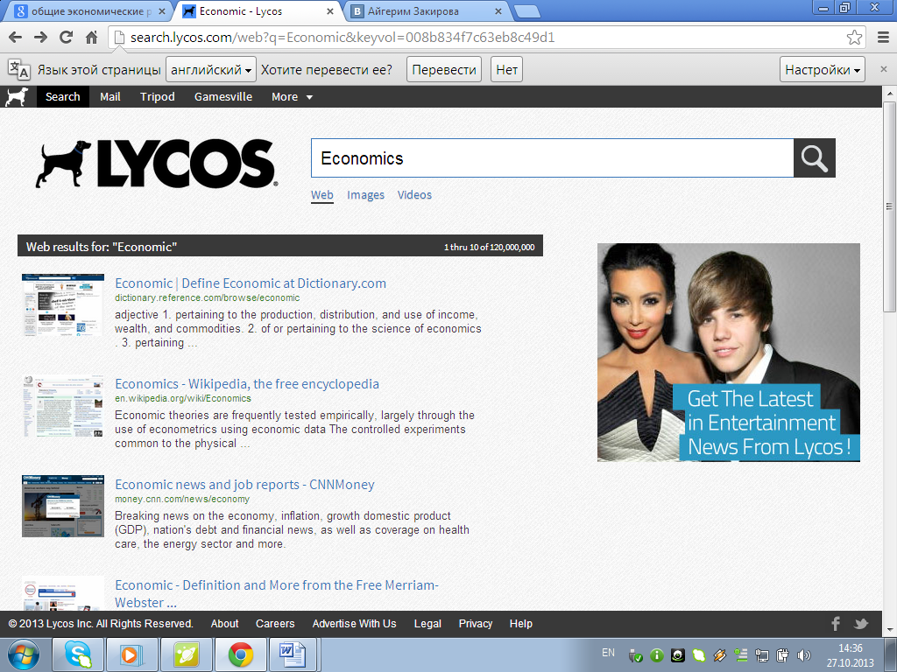Screen dimensions: 897x672
Task: Click the volume speaker tray icon
Action: (804, 654)
